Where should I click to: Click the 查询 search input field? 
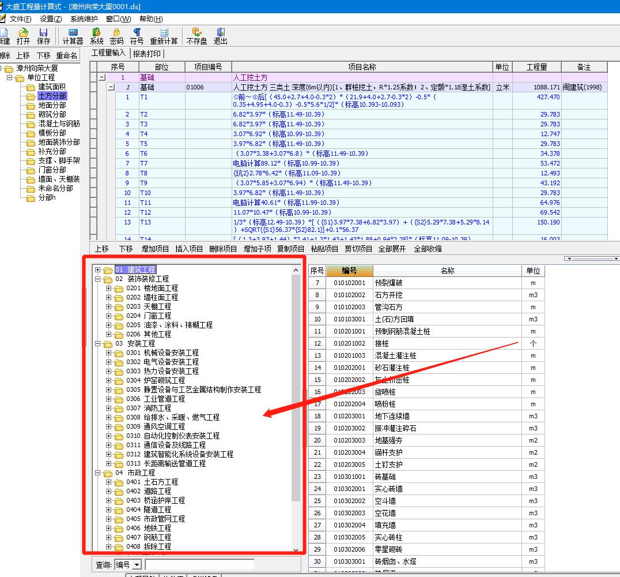click(199, 564)
